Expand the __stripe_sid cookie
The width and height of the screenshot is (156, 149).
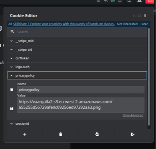tap(77, 50)
